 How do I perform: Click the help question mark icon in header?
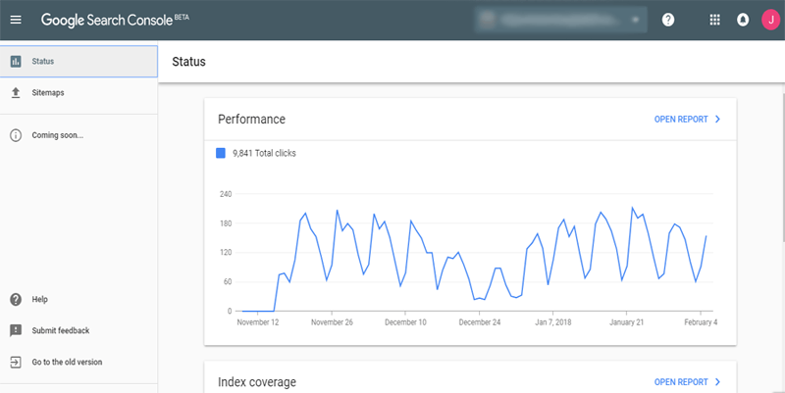668,20
